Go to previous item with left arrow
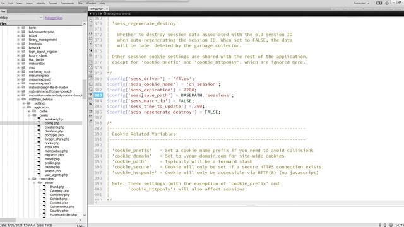 coord(90,14)
